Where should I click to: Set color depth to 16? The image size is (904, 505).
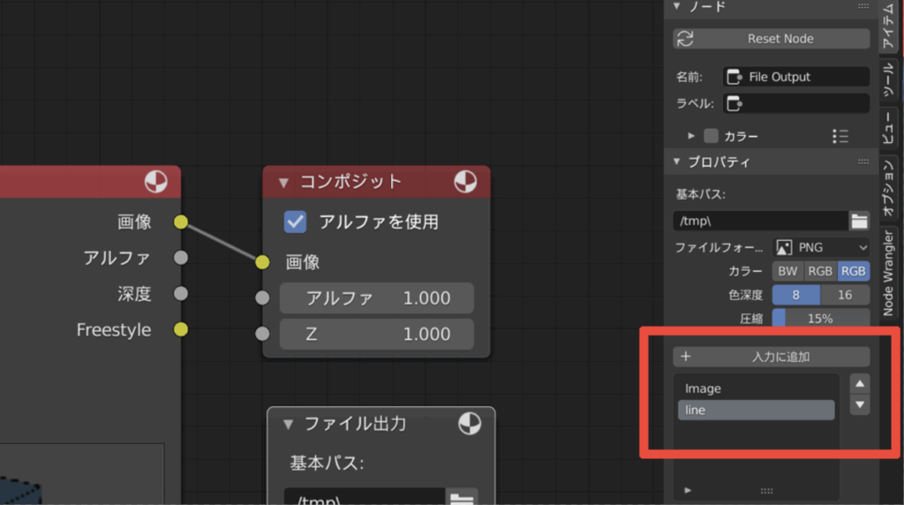(x=845, y=295)
